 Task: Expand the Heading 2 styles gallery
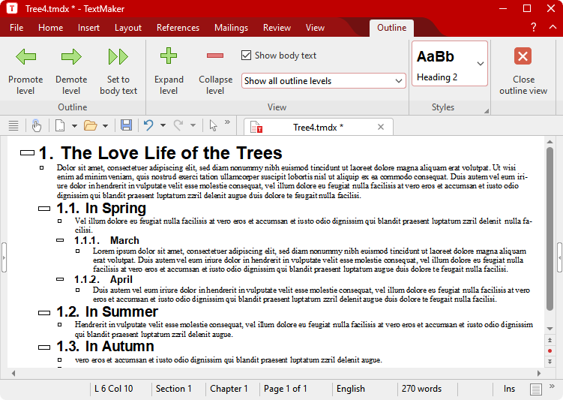coord(481,64)
